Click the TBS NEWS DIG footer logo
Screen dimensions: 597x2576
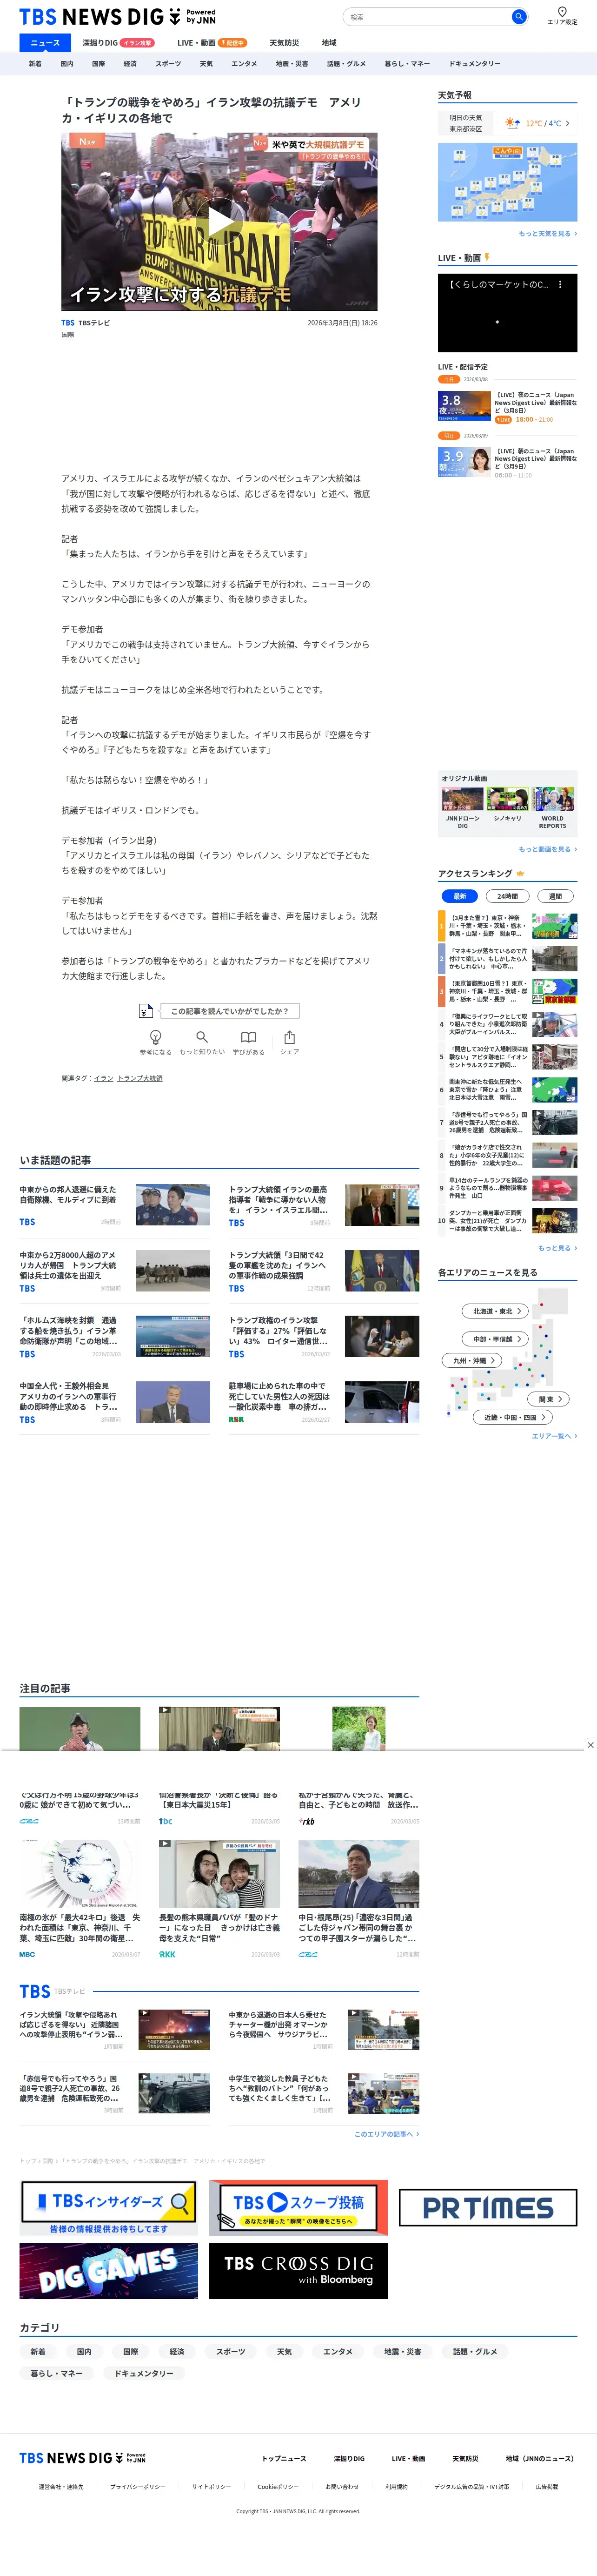coord(82,2457)
